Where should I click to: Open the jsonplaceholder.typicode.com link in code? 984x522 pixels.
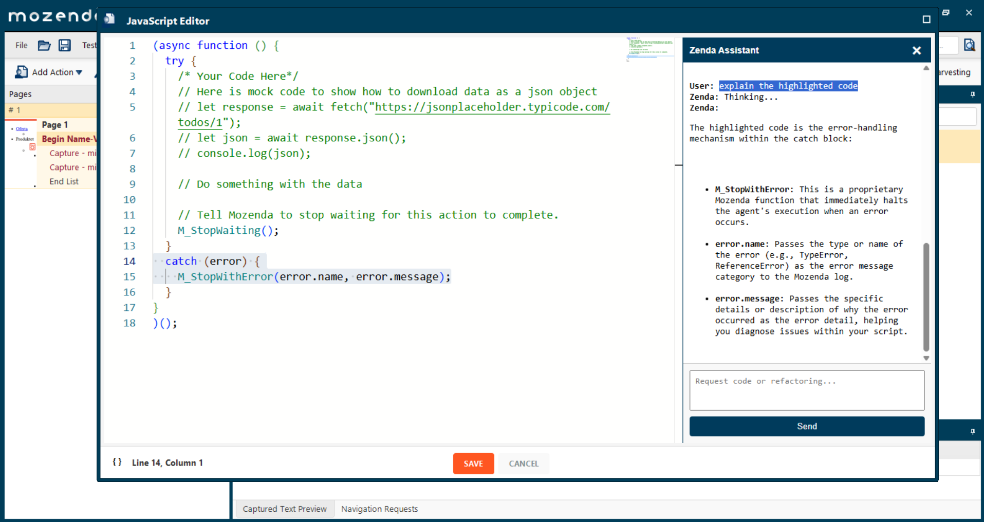click(492, 107)
